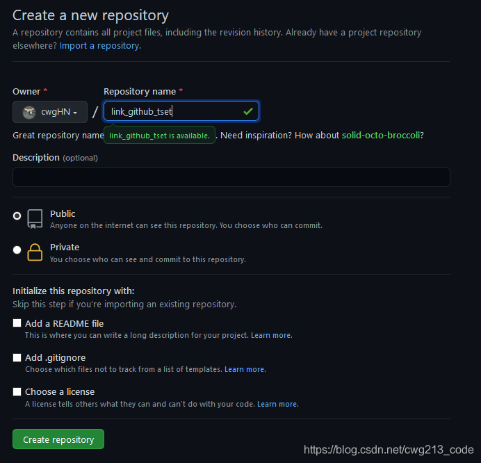Click the Choose a license label
The image size is (481, 463).
[x=60, y=392]
